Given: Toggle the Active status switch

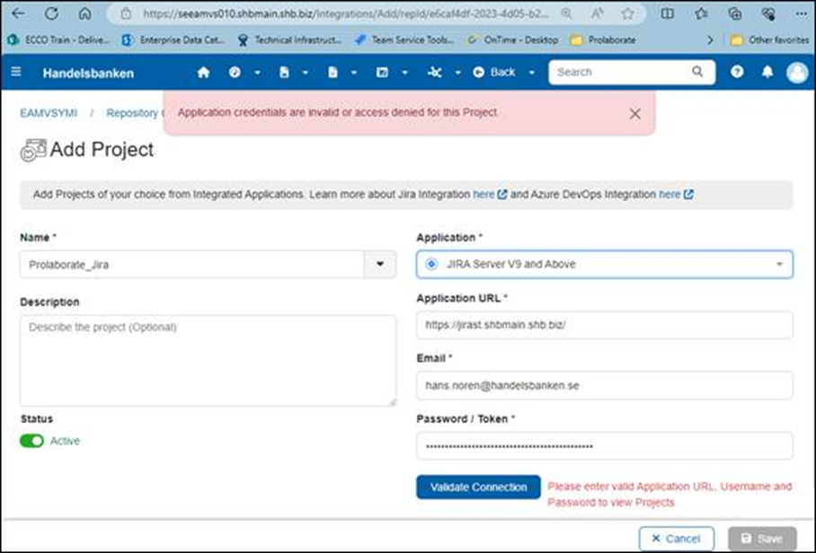Looking at the screenshot, I should point(31,441).
